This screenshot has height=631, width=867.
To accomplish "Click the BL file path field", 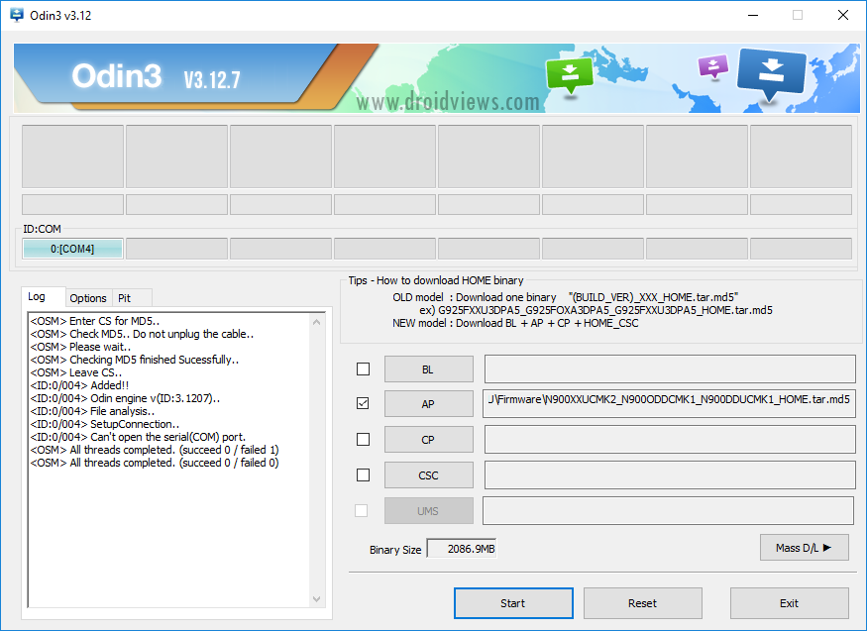I will (670, 369).
